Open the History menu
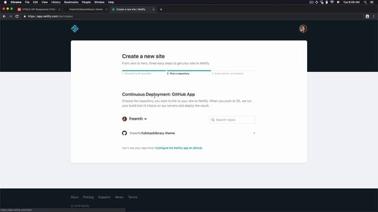The image size is (378, 212). 56,2
